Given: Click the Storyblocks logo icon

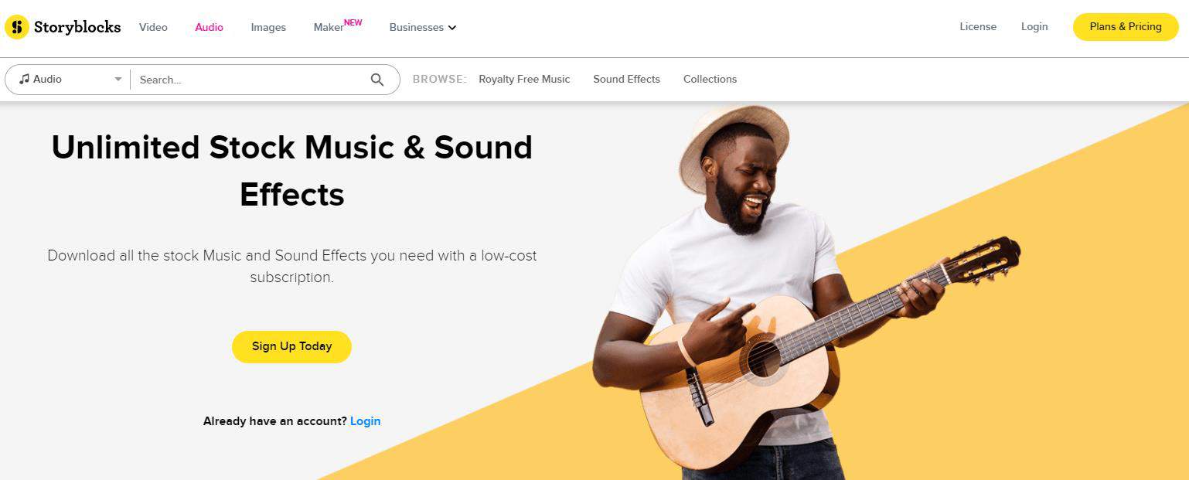Looking at the screenshot, I should [17, 27].
